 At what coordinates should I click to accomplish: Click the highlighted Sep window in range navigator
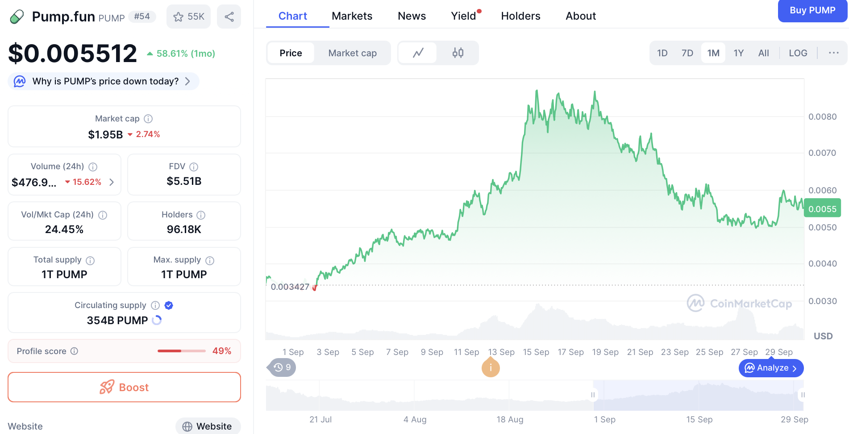click(698, 395)
